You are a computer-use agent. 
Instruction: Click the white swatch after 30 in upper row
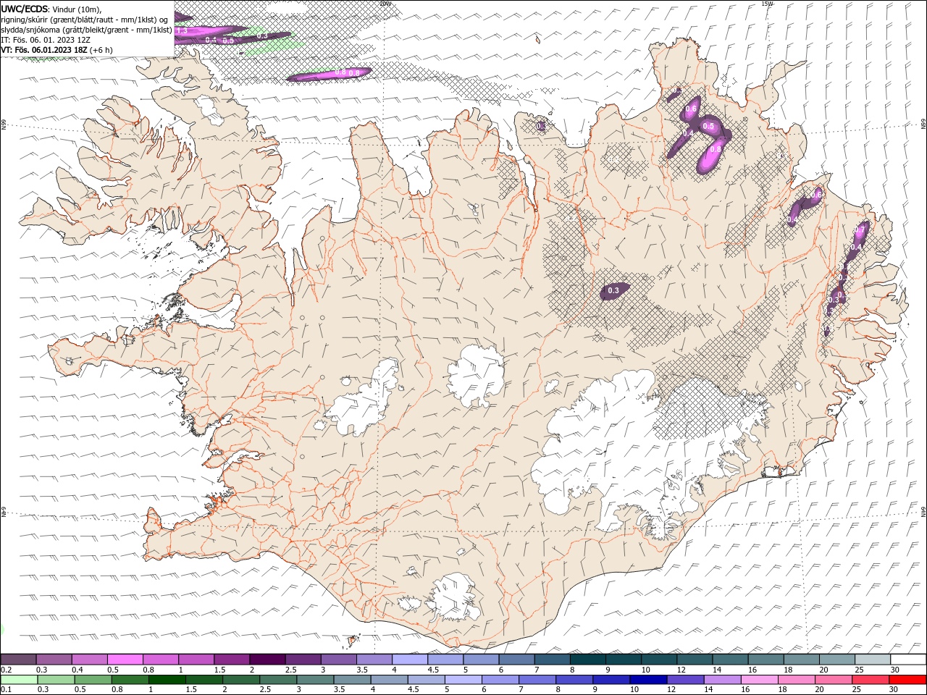[909, 659]
